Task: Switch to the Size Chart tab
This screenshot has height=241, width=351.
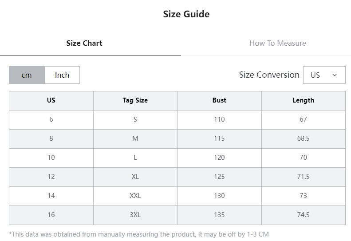Action: [x=84, y=43]
